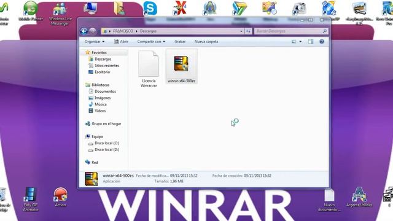
Task: Select Grupo en el hogar
Action: pos(106,124)
